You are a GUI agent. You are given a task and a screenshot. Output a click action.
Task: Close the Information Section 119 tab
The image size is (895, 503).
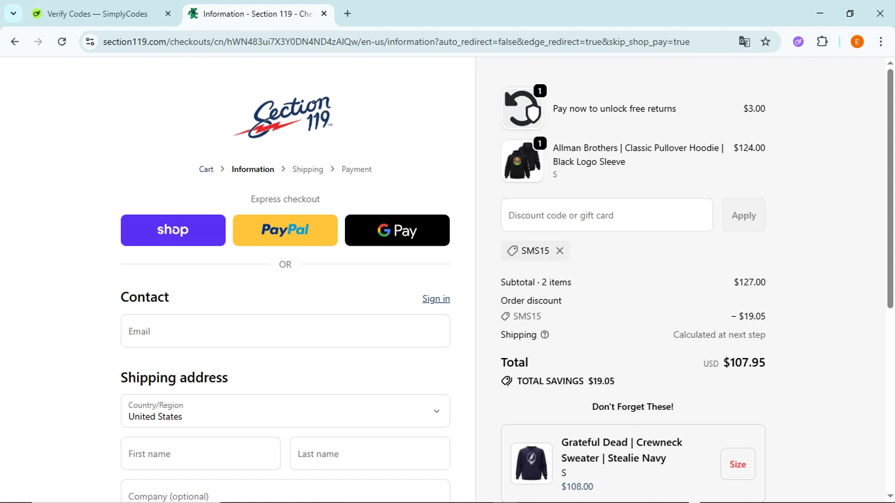(x=324, y=13)
